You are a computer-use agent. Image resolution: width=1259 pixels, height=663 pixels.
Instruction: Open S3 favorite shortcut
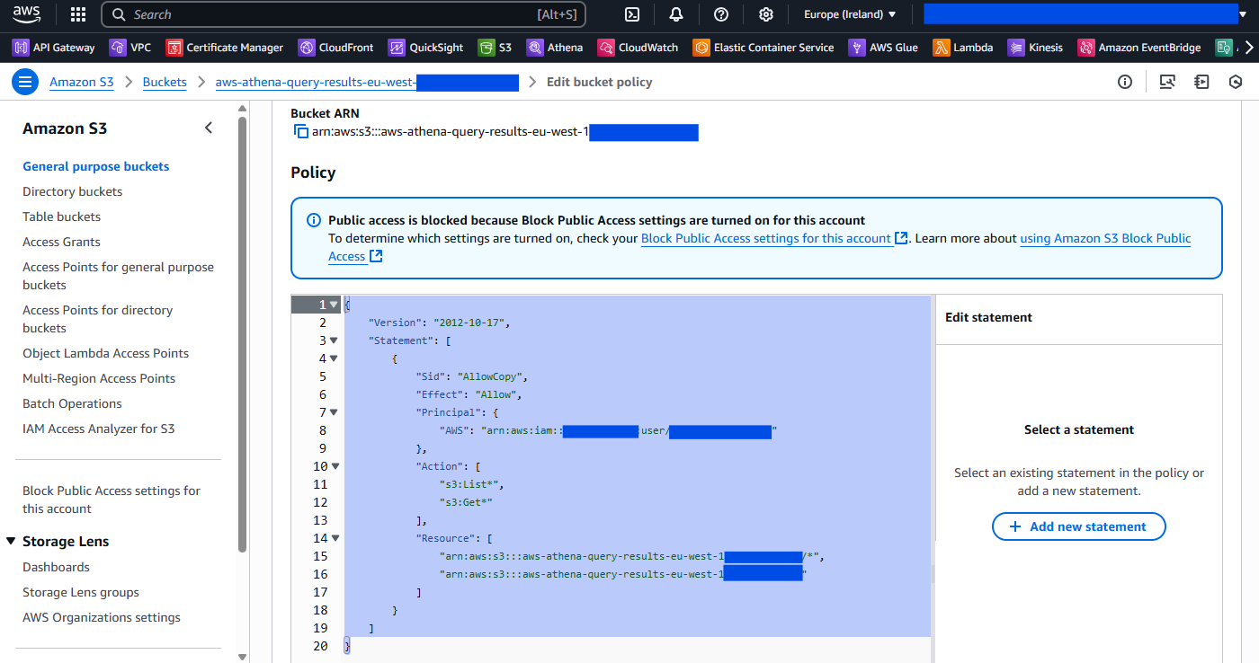click(x=496, y=48)
